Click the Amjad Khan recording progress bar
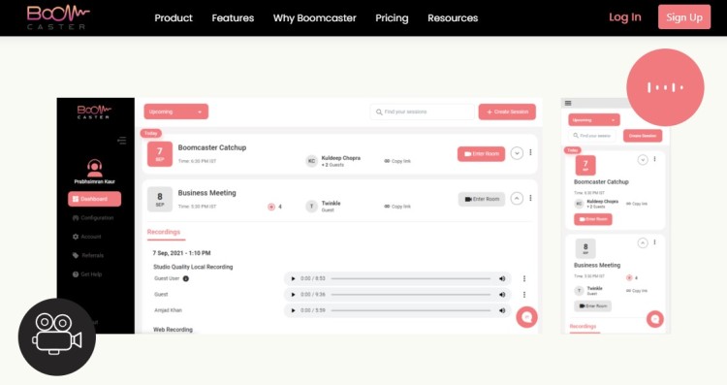Screen dimensions: 727x385 411,310
